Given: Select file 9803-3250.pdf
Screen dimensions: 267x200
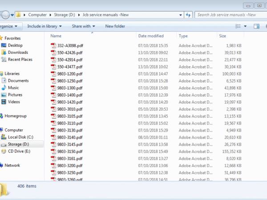Looking at the screenshot, I should (x=70, y=172).
